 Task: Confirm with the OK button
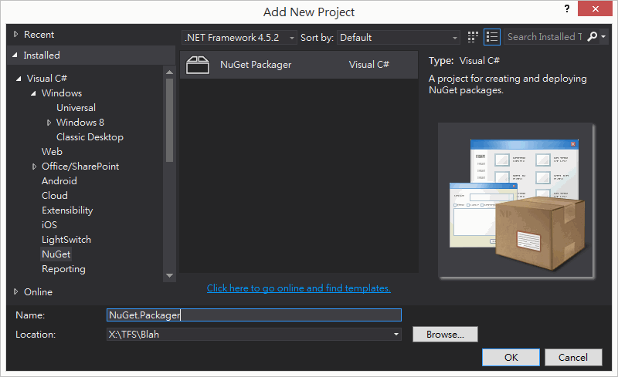[511, 357]
